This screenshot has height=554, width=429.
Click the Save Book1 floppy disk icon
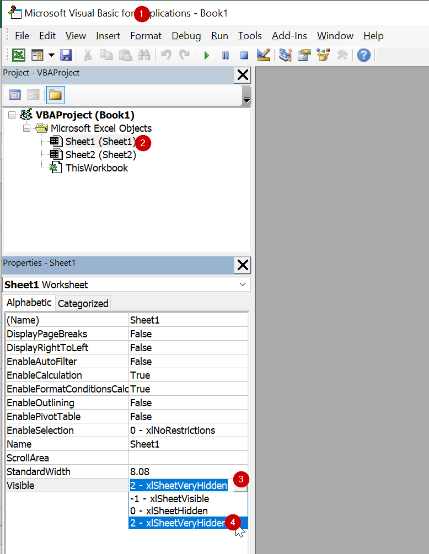coord(66,55)
